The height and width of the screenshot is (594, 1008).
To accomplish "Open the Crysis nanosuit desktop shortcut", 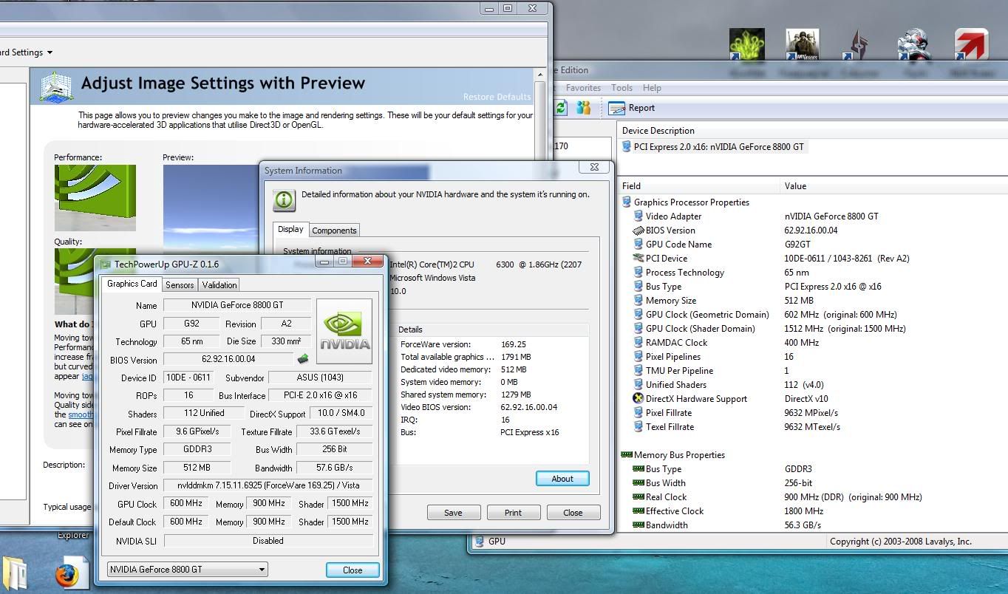I will coord(915,45).
